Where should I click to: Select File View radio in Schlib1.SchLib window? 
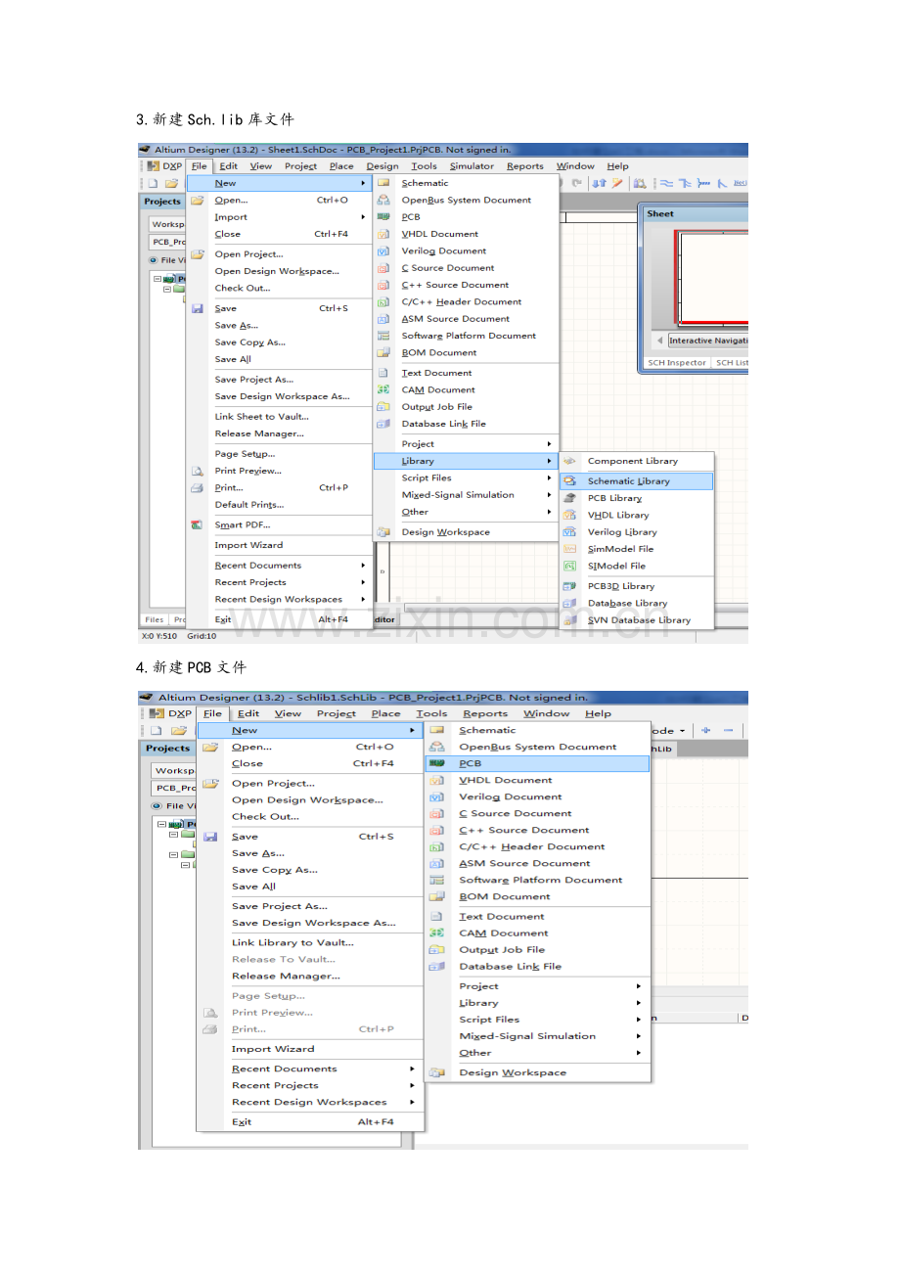pos(157,806)
